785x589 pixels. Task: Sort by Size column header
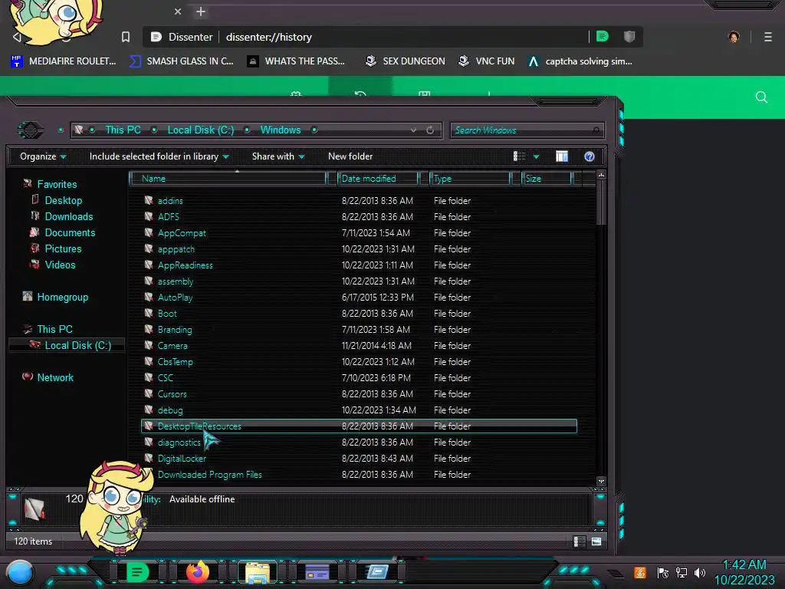click(x=547, y=178)
